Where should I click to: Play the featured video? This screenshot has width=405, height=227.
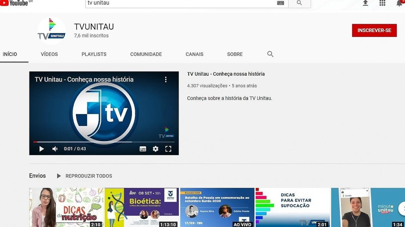[x=42, y=149]
